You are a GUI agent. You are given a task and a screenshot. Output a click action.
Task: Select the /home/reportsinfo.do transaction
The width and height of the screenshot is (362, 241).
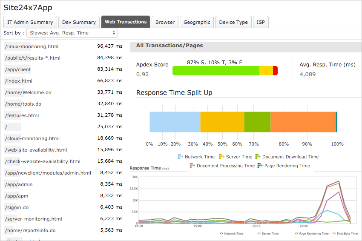30,230
